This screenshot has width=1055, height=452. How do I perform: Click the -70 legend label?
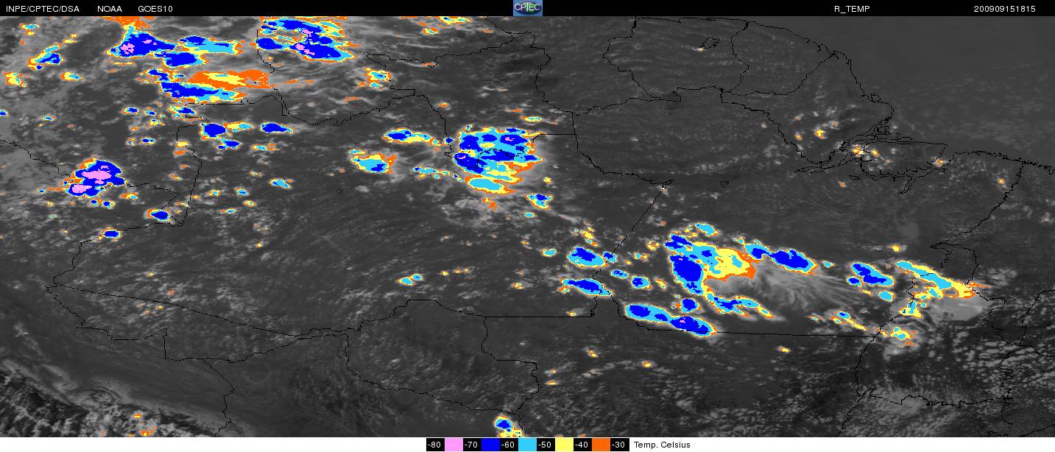pyautogui.click(x=472, y=445)
